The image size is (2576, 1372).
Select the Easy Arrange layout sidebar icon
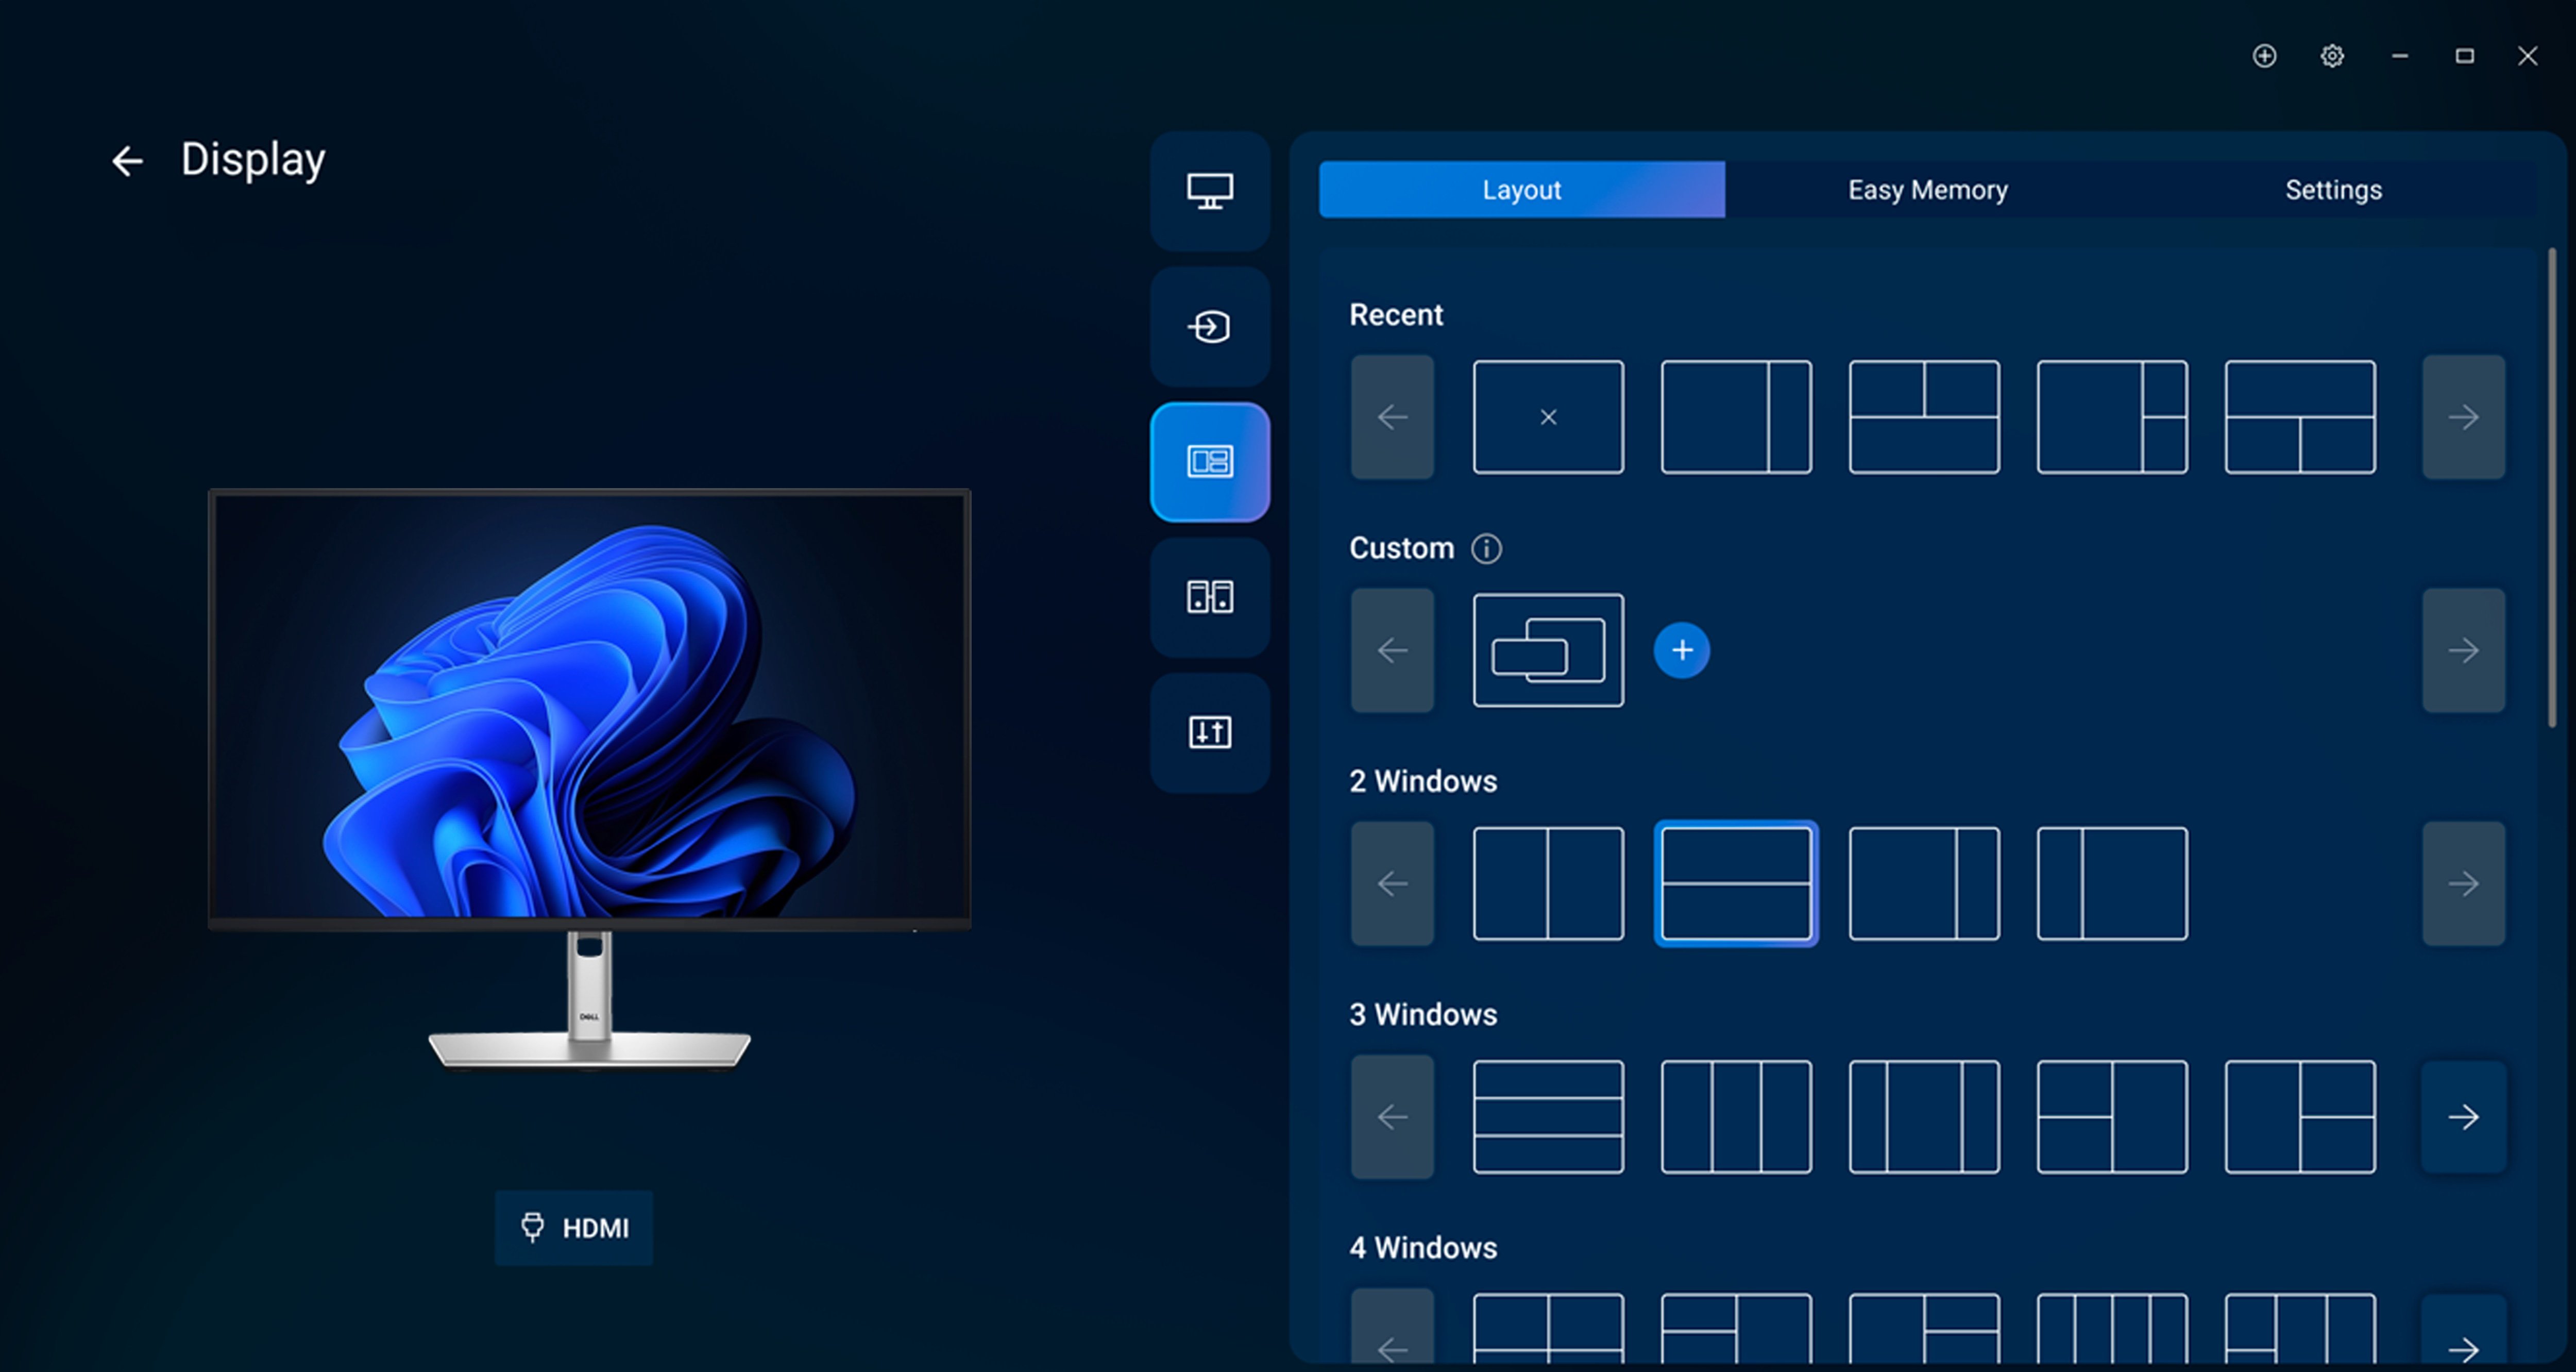tap(1209, 461)
